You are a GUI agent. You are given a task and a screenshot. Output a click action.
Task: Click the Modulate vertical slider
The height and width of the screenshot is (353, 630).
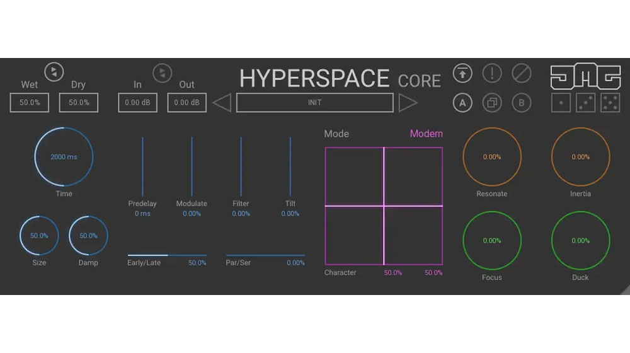click(x=192, y=166)
